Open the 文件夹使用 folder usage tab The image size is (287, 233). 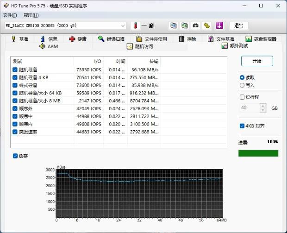click(151, 39)
